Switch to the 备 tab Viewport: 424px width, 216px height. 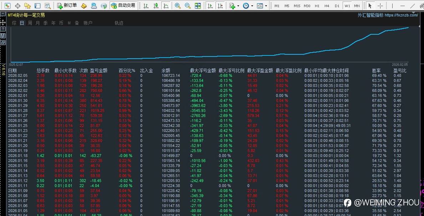coord(77,23)
